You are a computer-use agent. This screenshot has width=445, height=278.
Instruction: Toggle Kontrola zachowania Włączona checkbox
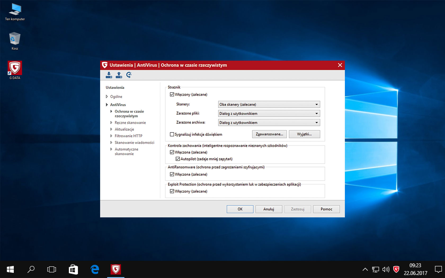172,152
